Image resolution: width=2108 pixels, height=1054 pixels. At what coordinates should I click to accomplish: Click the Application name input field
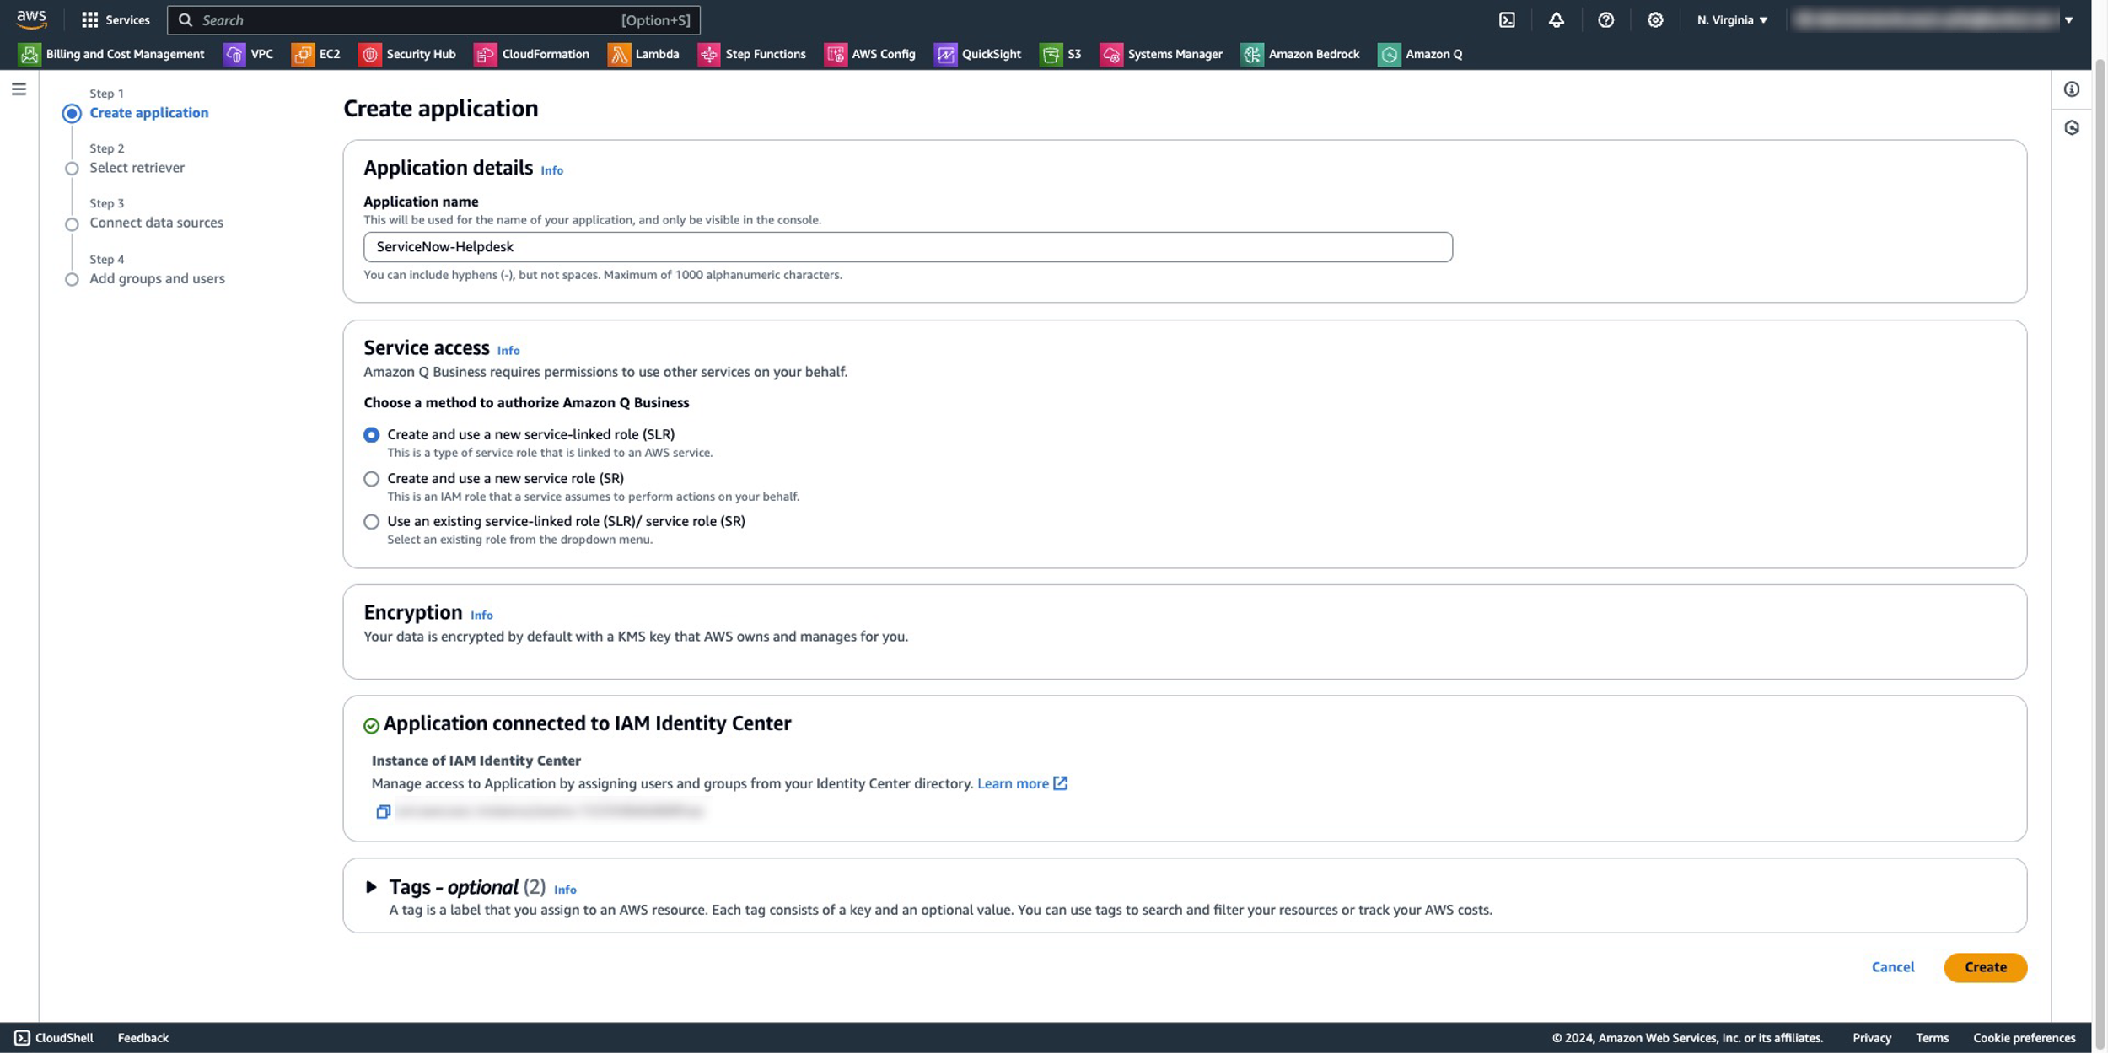pyautogui.click(x=907, y=247)
